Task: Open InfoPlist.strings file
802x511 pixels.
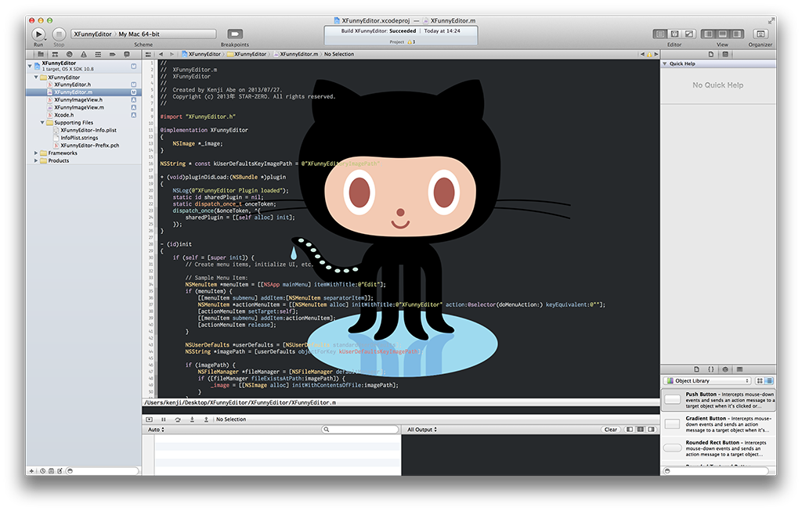Action: (x=79, y=138)
